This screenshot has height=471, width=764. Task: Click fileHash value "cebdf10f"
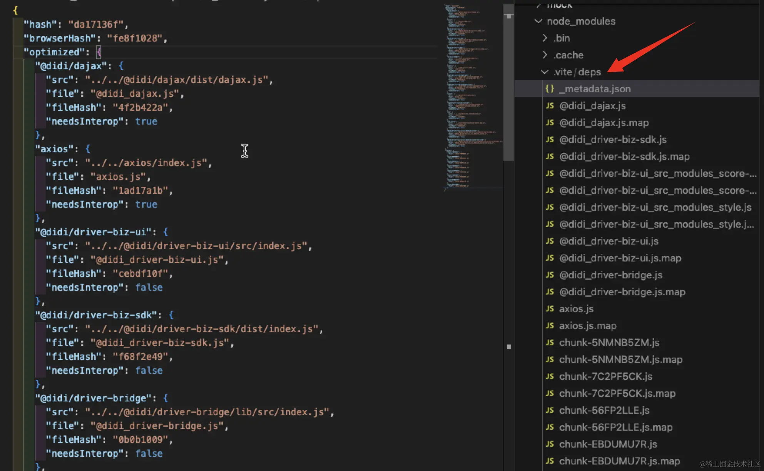click(140, 273)
